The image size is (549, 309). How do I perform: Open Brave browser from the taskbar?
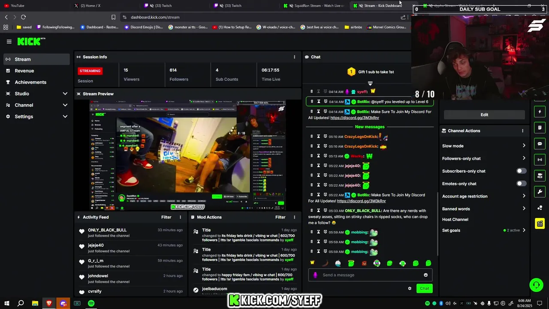(x=49, y=303)
